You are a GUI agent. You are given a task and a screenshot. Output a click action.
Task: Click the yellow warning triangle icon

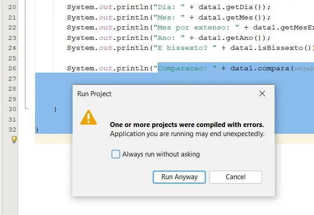coord(89,117)
